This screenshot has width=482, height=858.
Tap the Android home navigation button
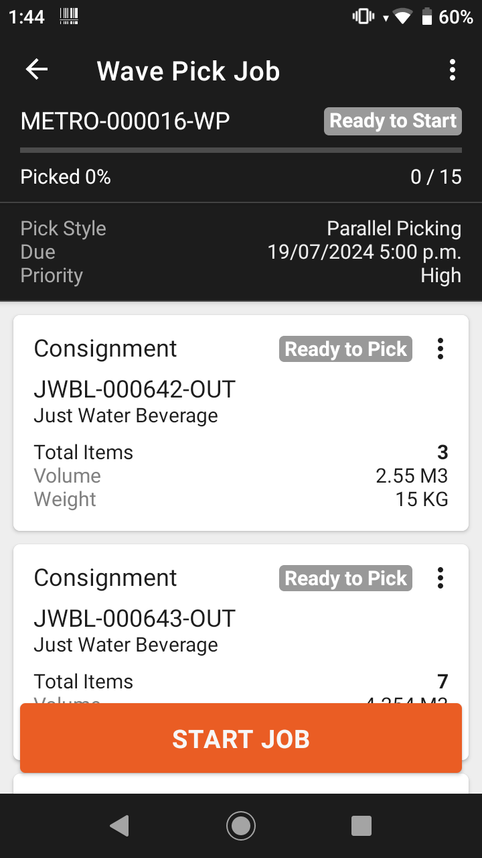coord(241,826)
